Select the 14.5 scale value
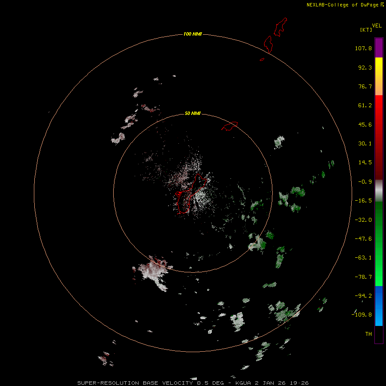 pos(365,163)
